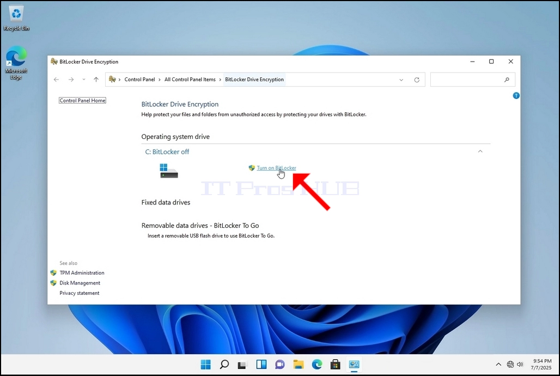Maximize the BitLocker Drive Encryption window
The height and width of the screenshot is (376, 560).
click(491, 62)
